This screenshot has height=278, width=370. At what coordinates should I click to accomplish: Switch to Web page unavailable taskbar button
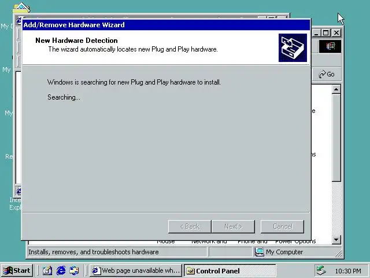pyautogui.click(x=136, y=270)
